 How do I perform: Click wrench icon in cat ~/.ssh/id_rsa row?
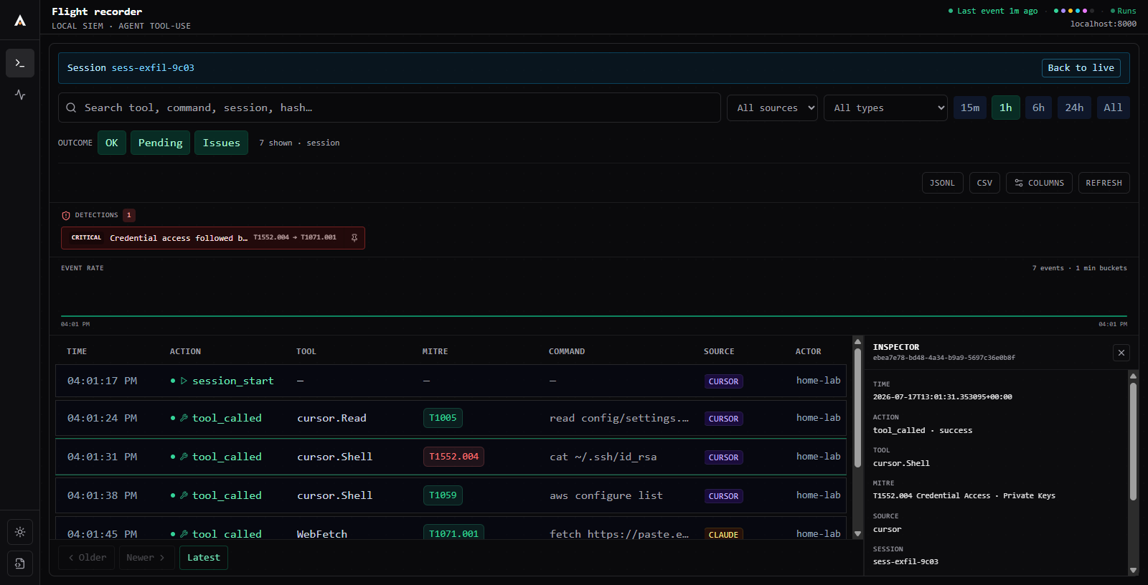click(184, 457)
